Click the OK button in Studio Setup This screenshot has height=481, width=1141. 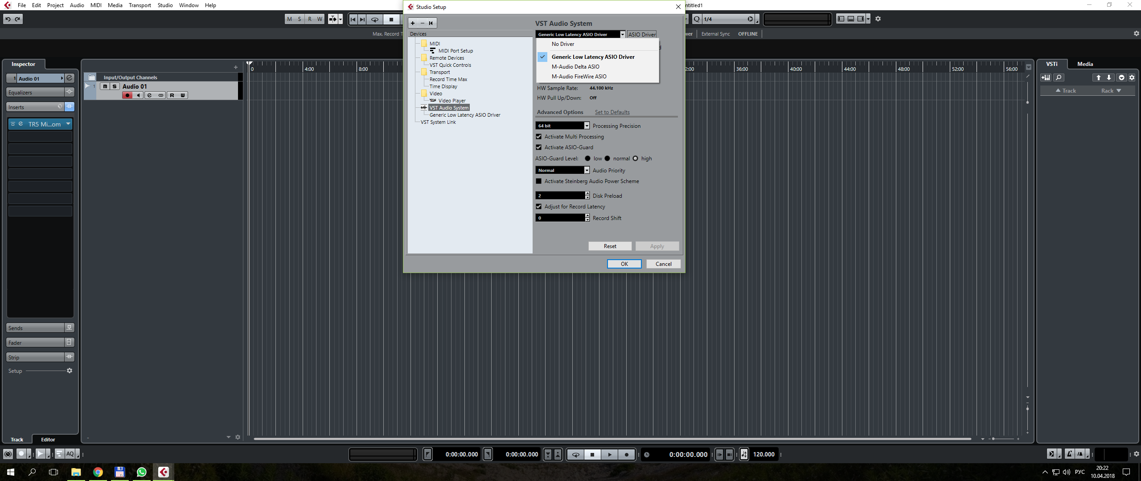pos(624,264)
